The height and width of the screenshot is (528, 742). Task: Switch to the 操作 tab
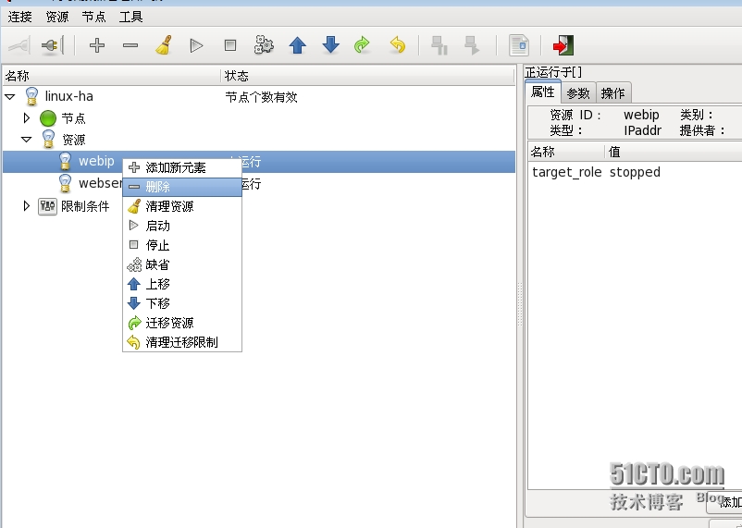tap(612, 93)
